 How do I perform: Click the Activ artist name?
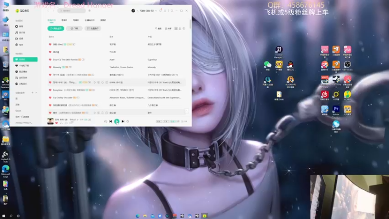click(x=112, y=59)
